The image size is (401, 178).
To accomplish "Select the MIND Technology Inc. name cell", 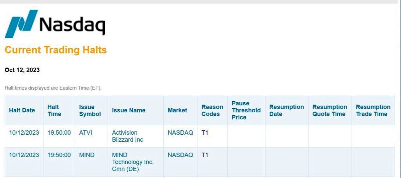I will [133, 162].
